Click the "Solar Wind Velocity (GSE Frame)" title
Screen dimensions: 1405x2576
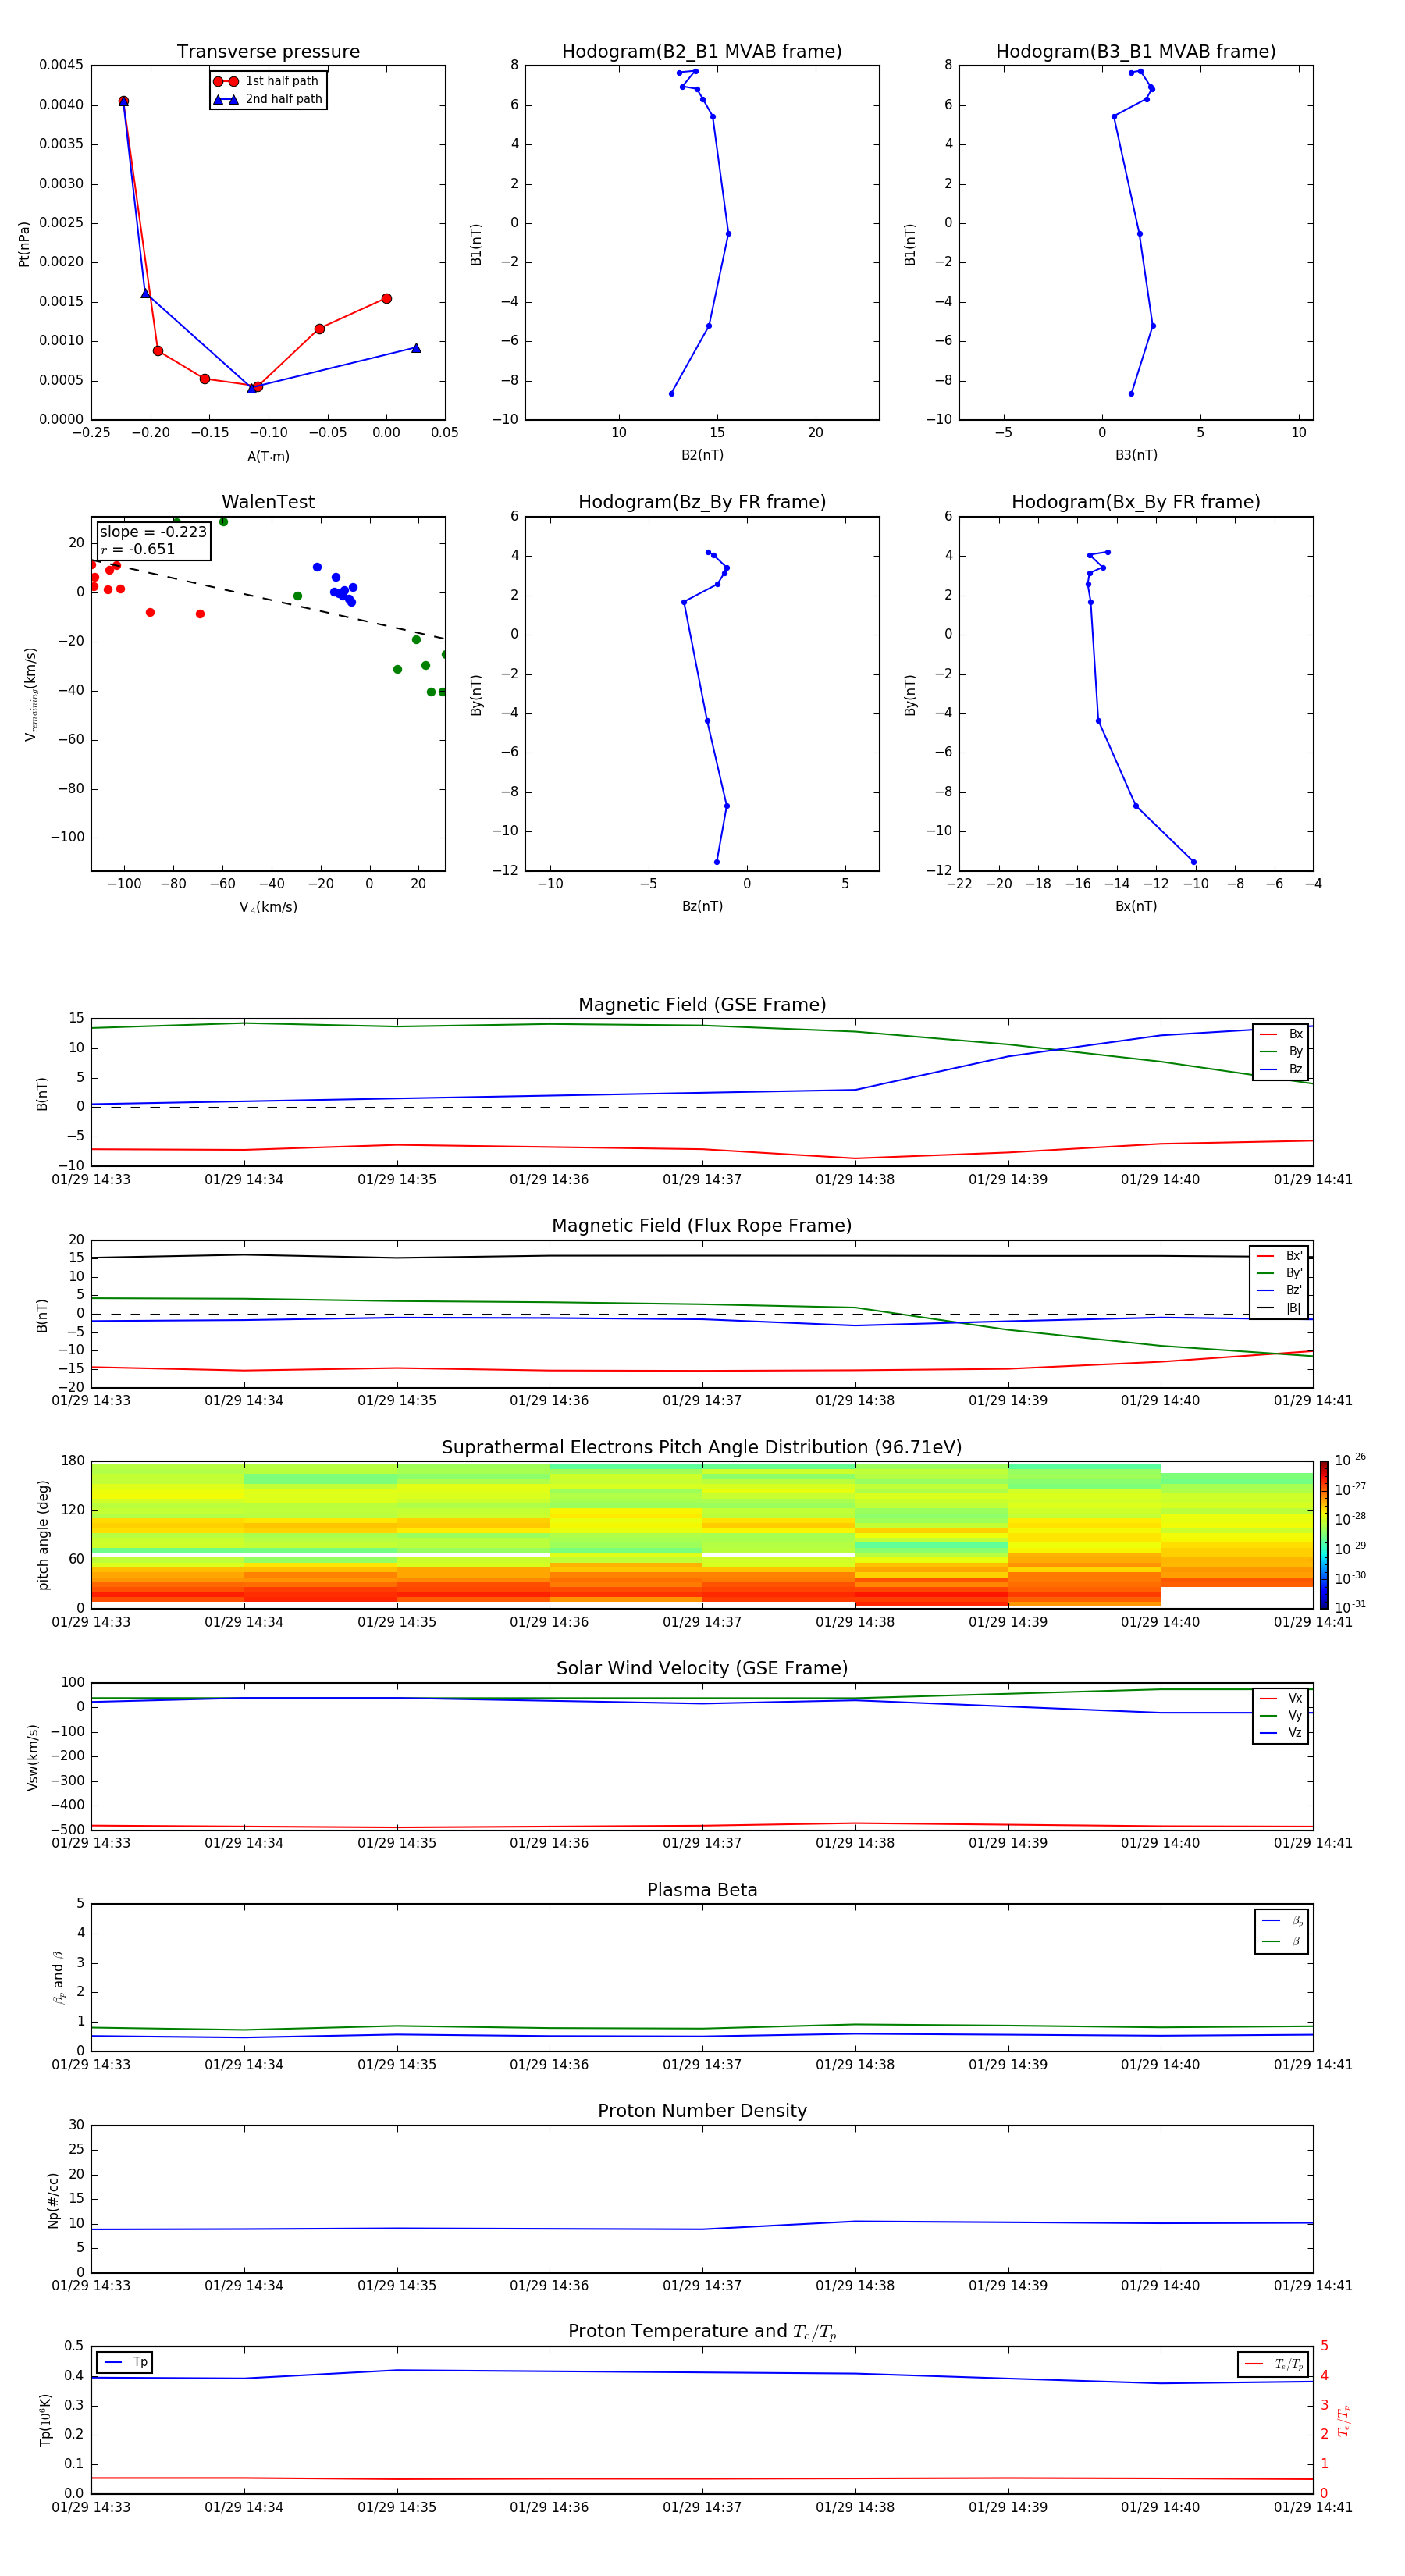click(x=702, y=1669)
